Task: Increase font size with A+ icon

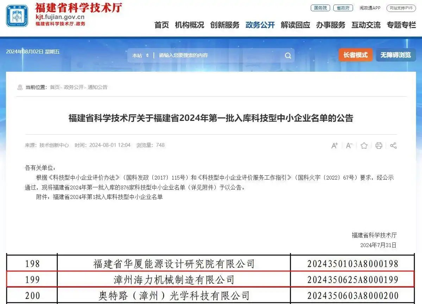Action: [334, 145]
